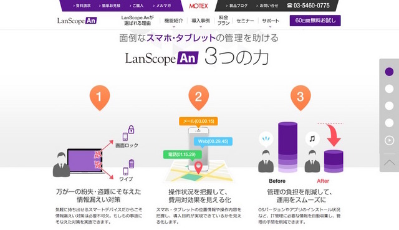Viewport: 399px width, 230px height.
Task: Click the play icon in the side navigator
Action: [x=389, y=140]
